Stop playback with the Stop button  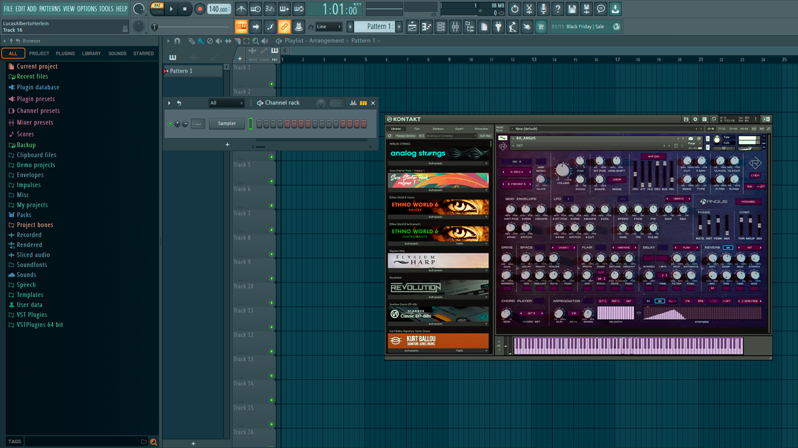[x=185, y=9]
